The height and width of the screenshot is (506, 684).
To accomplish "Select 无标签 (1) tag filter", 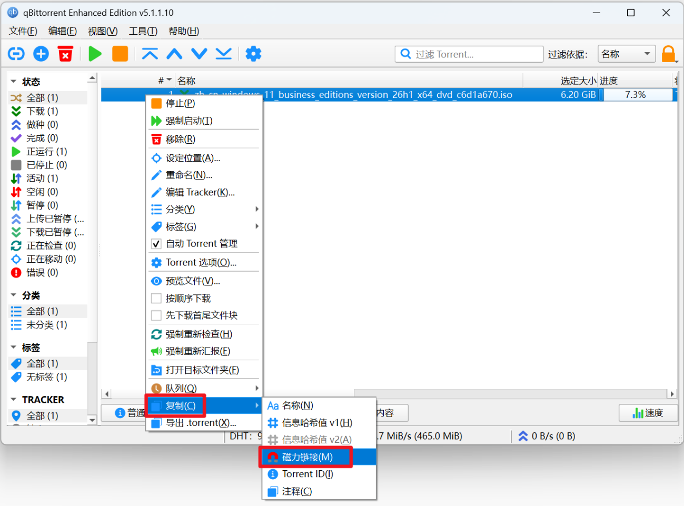I will (48, 377).
